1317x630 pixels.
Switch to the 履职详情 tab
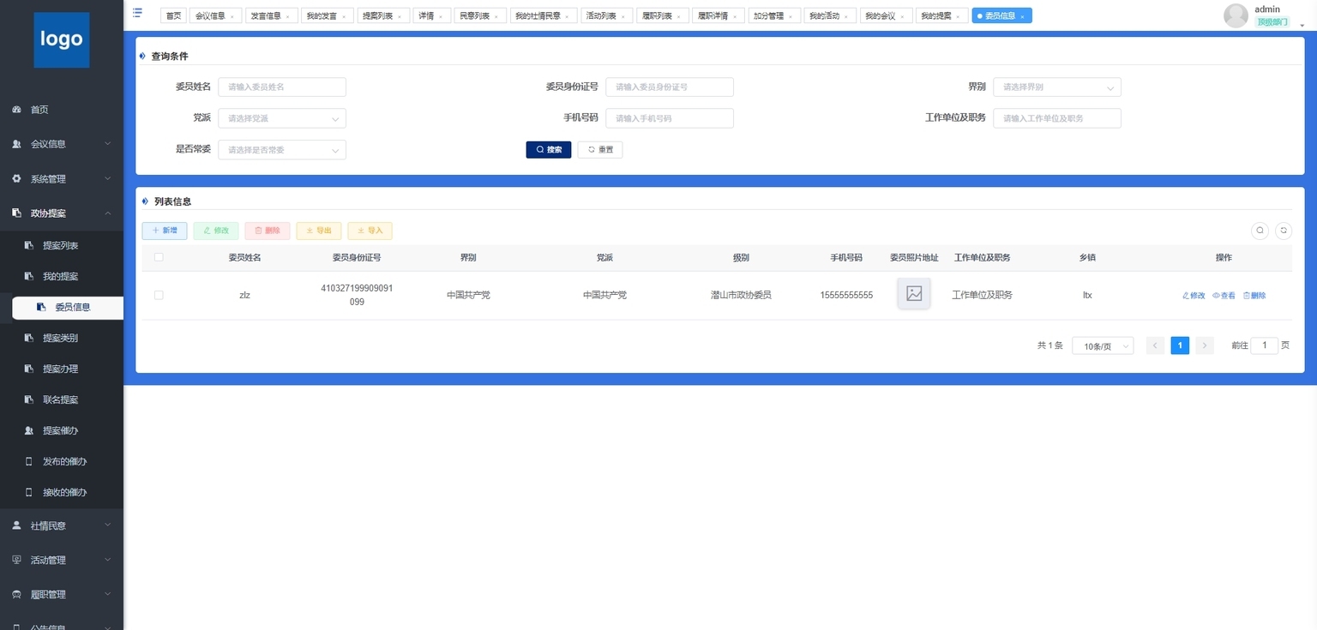click(x=718, y=16)
